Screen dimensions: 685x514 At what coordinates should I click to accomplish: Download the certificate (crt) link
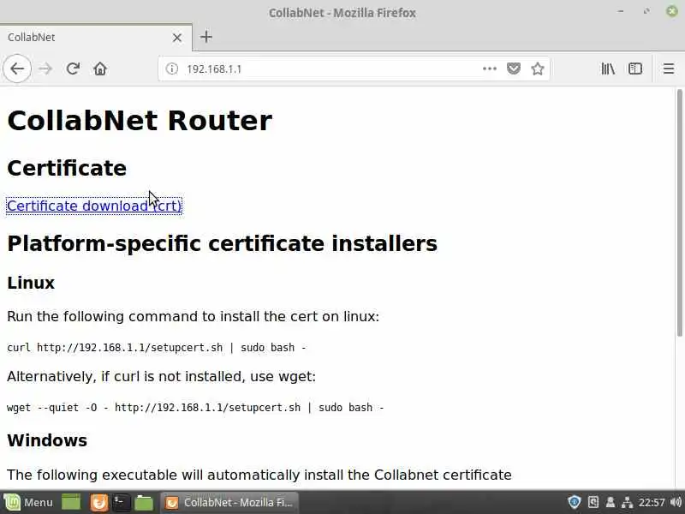click(x=94, y=206)
